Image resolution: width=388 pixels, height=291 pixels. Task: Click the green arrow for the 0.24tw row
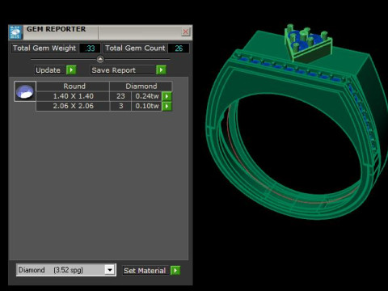(167, 96)
